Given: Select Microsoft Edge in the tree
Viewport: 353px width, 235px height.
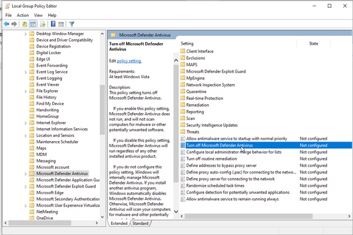Looking at the screenshot, I should [50, 192].
